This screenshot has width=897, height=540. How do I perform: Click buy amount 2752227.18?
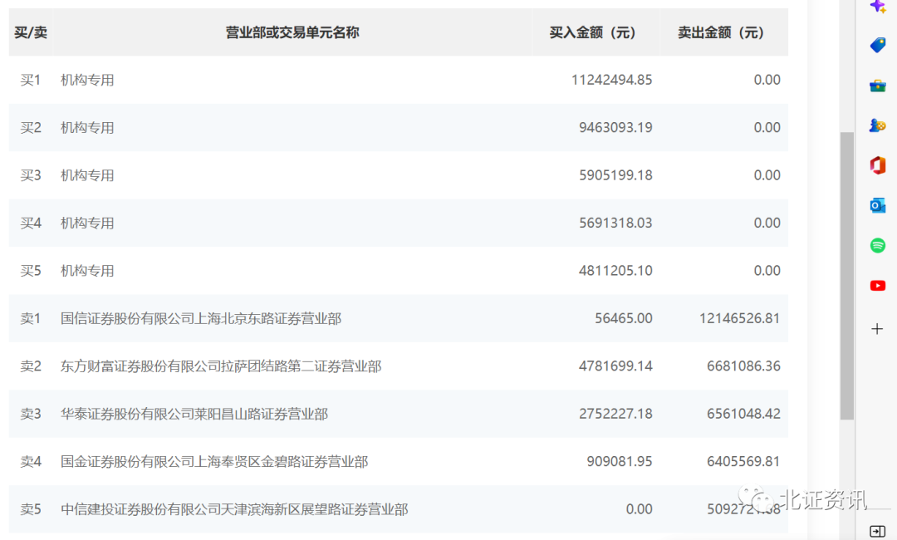pyautogui.click(x=615, y=414)
